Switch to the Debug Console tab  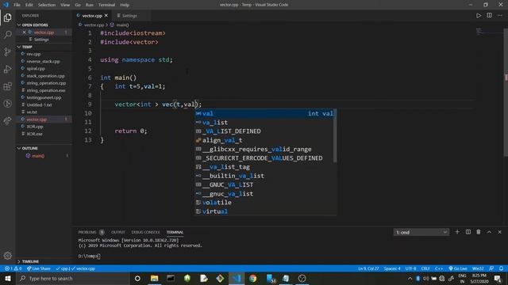coord(145,232)
